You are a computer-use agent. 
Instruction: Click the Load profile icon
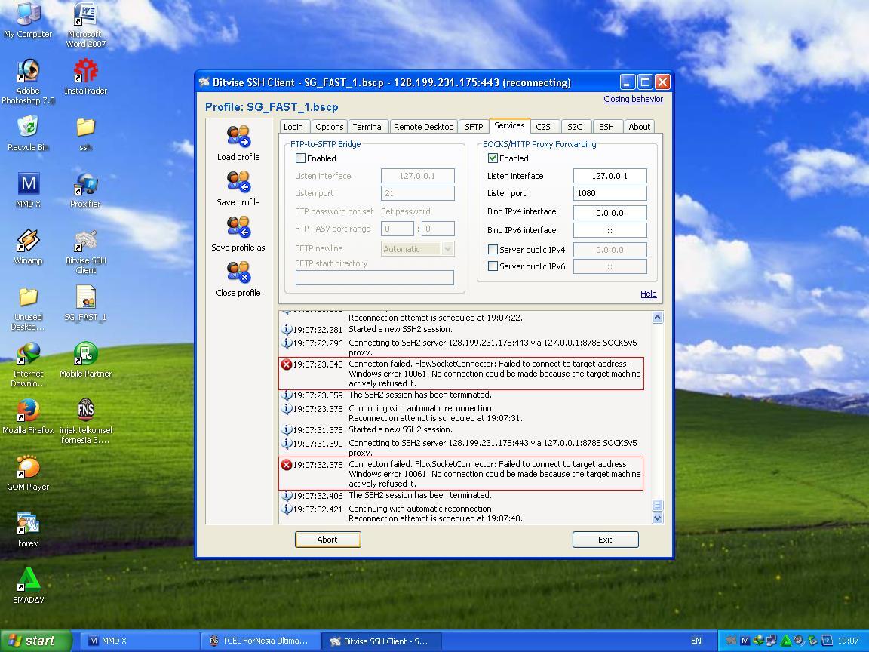click(x=238, y=137)
